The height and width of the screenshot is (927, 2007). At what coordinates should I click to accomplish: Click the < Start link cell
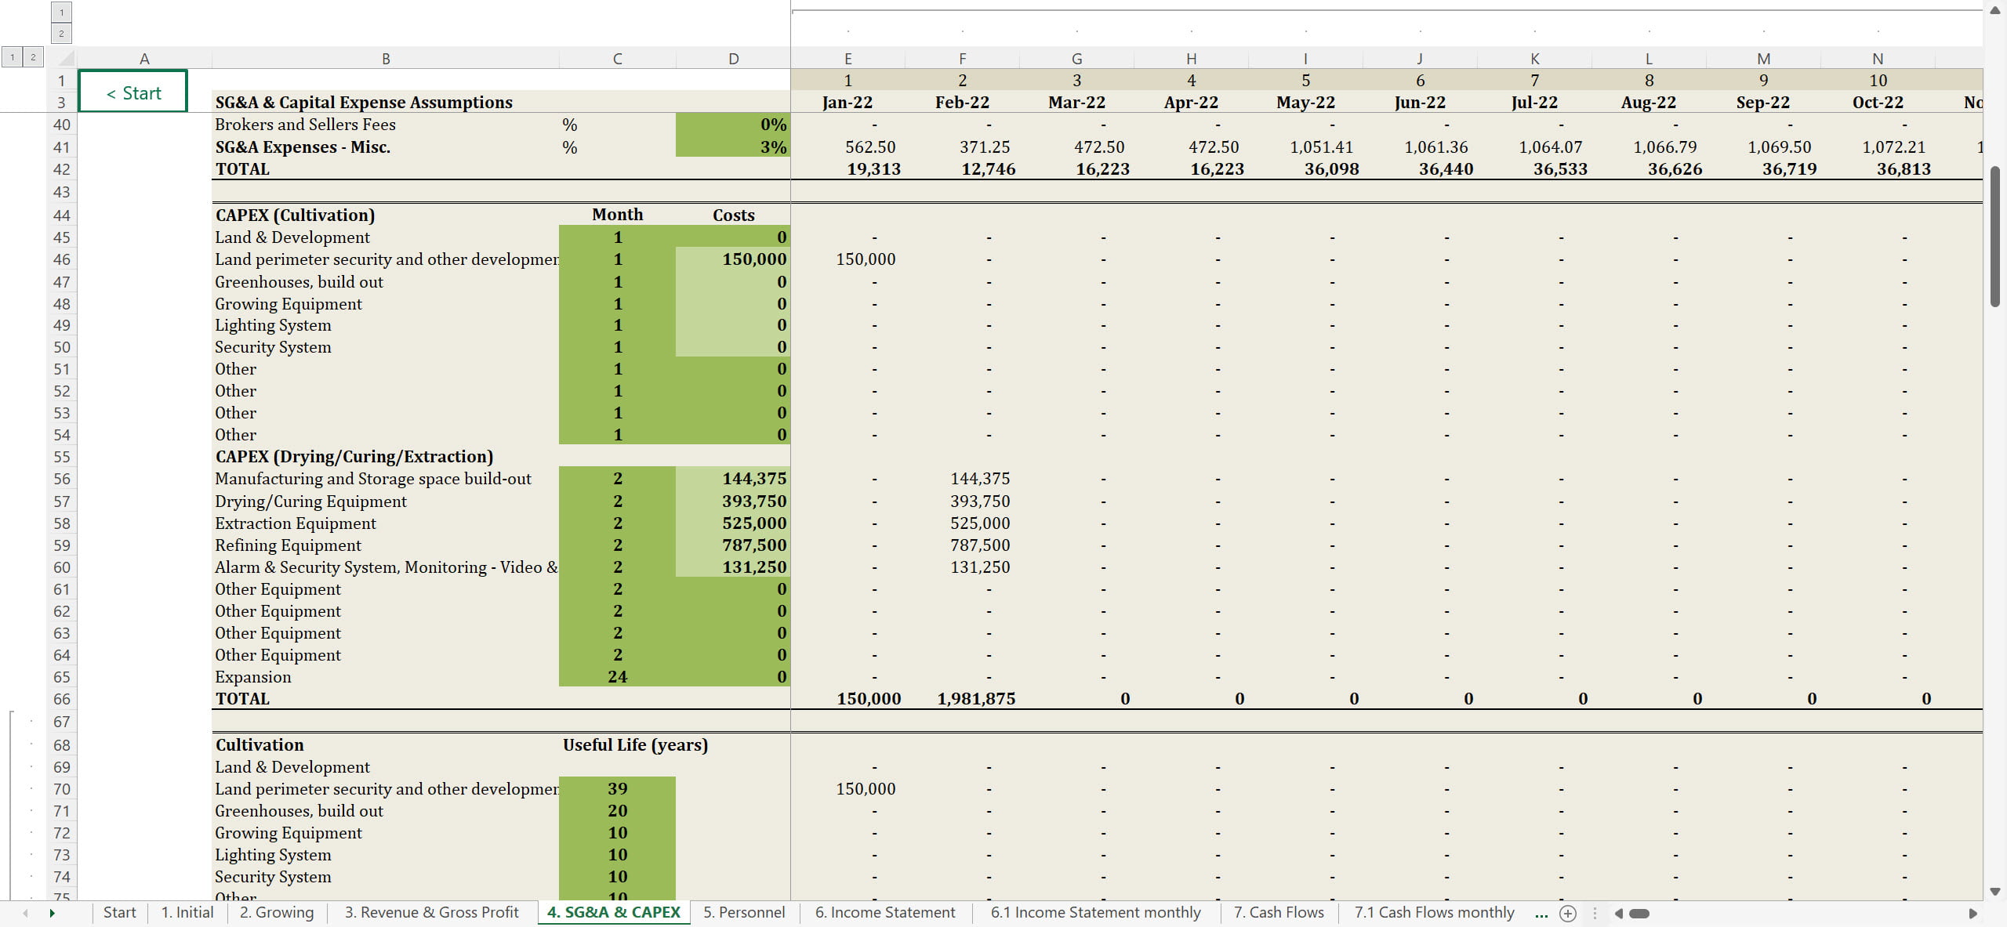(133, 93)
